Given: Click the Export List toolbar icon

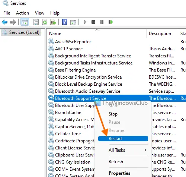Looking at the screenshot, I should (x=53, y=22).
